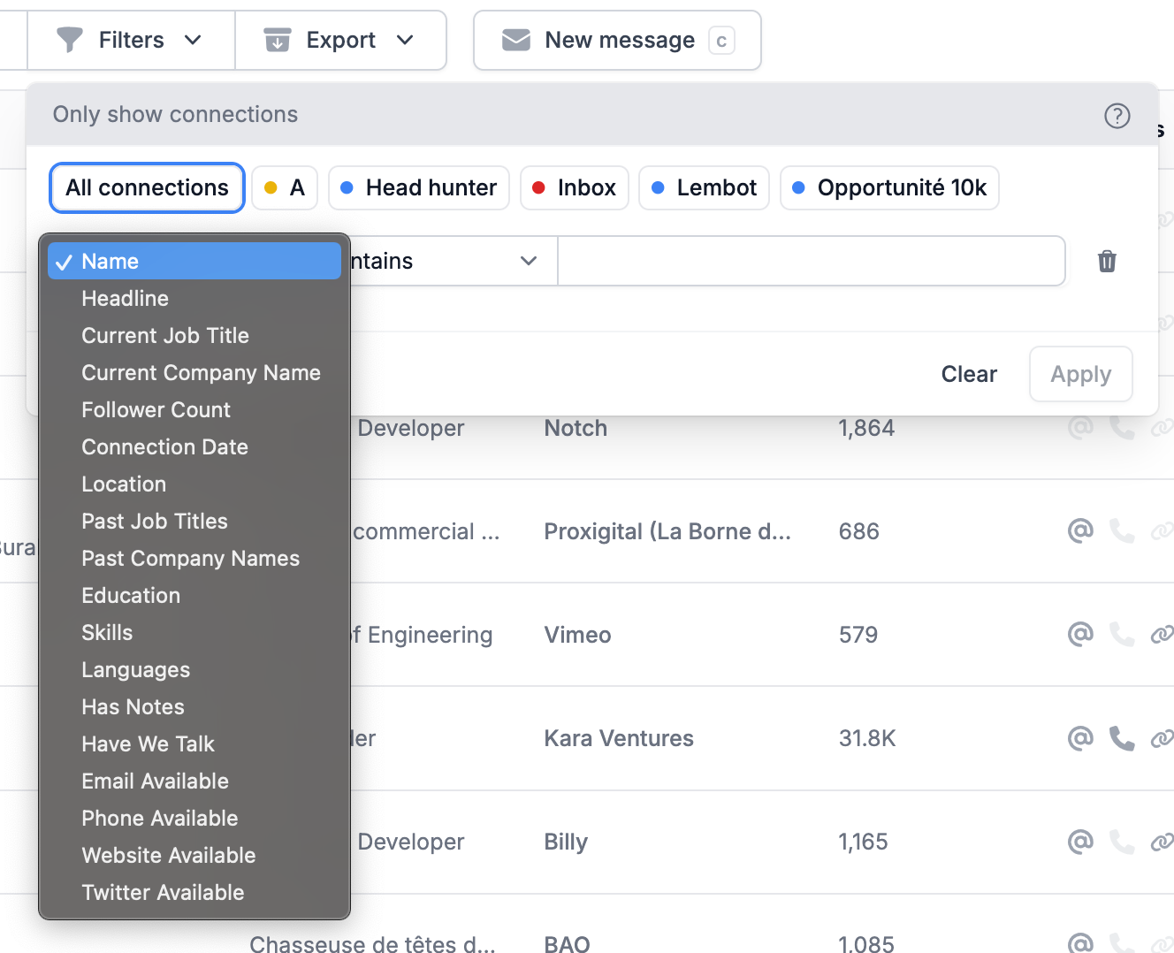Choose Follower Count option
Viewport: 1174px width, 953px height.
(194, 409)
